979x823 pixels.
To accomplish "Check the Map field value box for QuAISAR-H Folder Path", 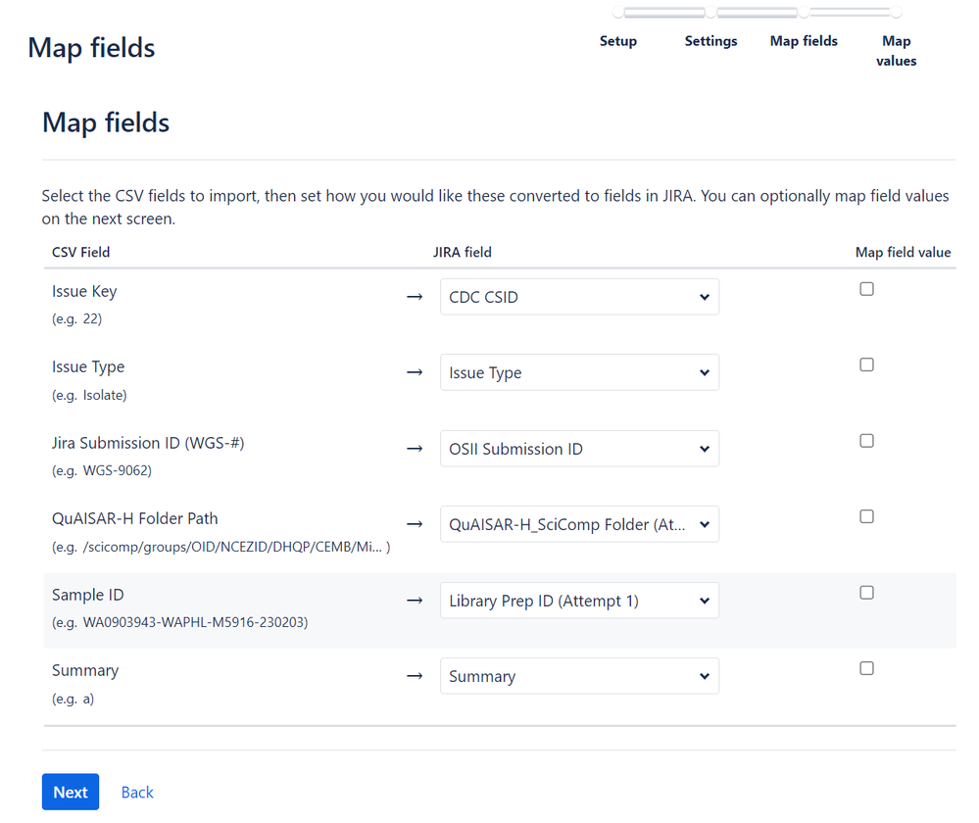I will tap(866, 515).
